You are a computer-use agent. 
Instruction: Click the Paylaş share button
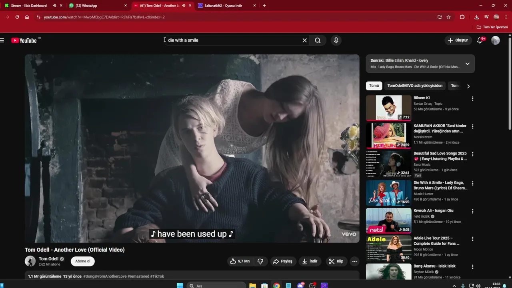point(282,261)
